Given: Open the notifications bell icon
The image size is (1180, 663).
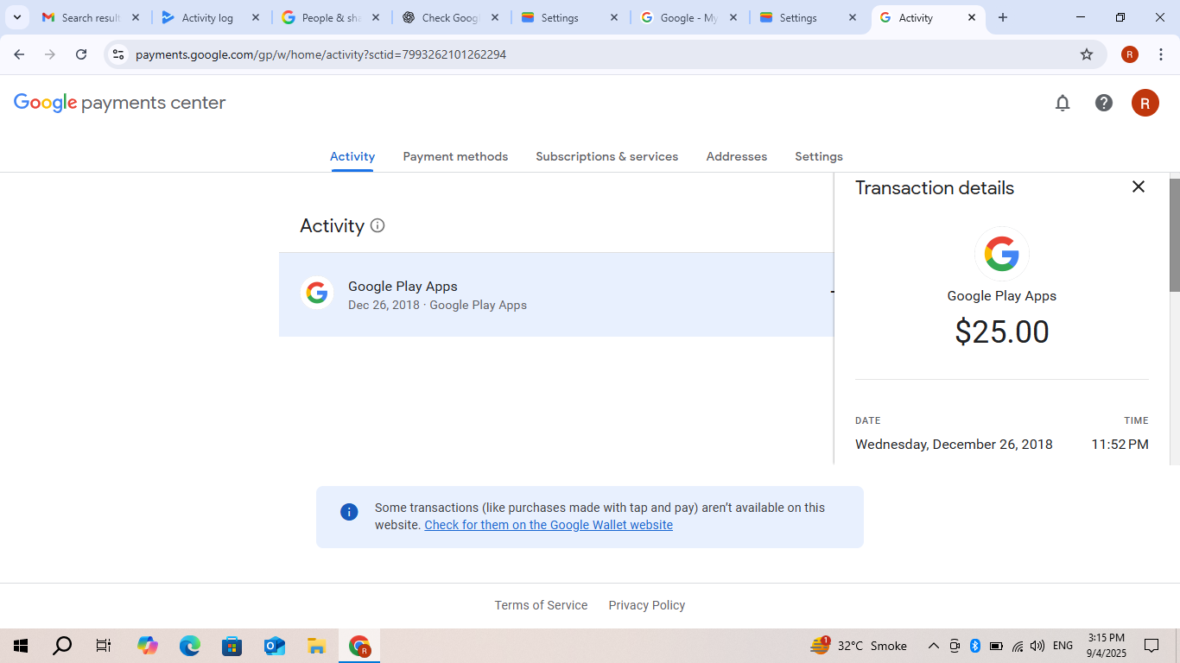Looking at the screenshot, I should point(1063,103).
